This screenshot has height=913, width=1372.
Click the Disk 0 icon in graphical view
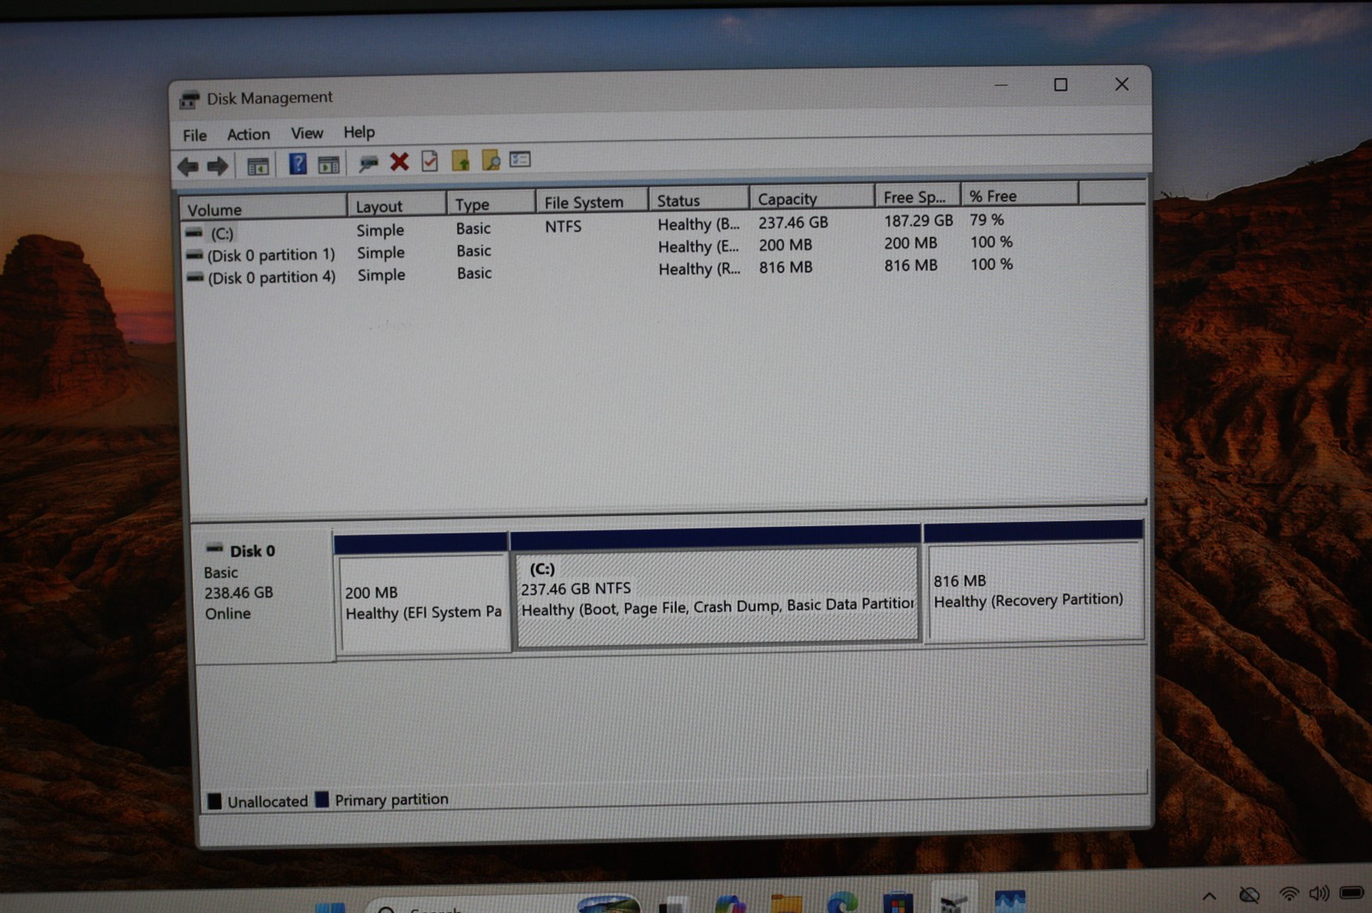point(215,549)
